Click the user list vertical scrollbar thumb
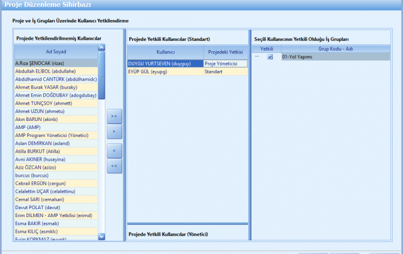This screenshot has width=403, height=254. (x=102, y=75)
